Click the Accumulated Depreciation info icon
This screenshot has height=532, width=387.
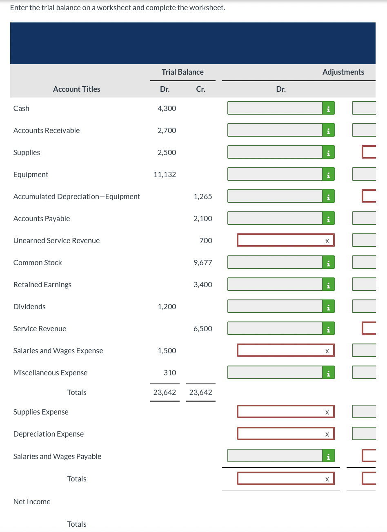(329, 196)
